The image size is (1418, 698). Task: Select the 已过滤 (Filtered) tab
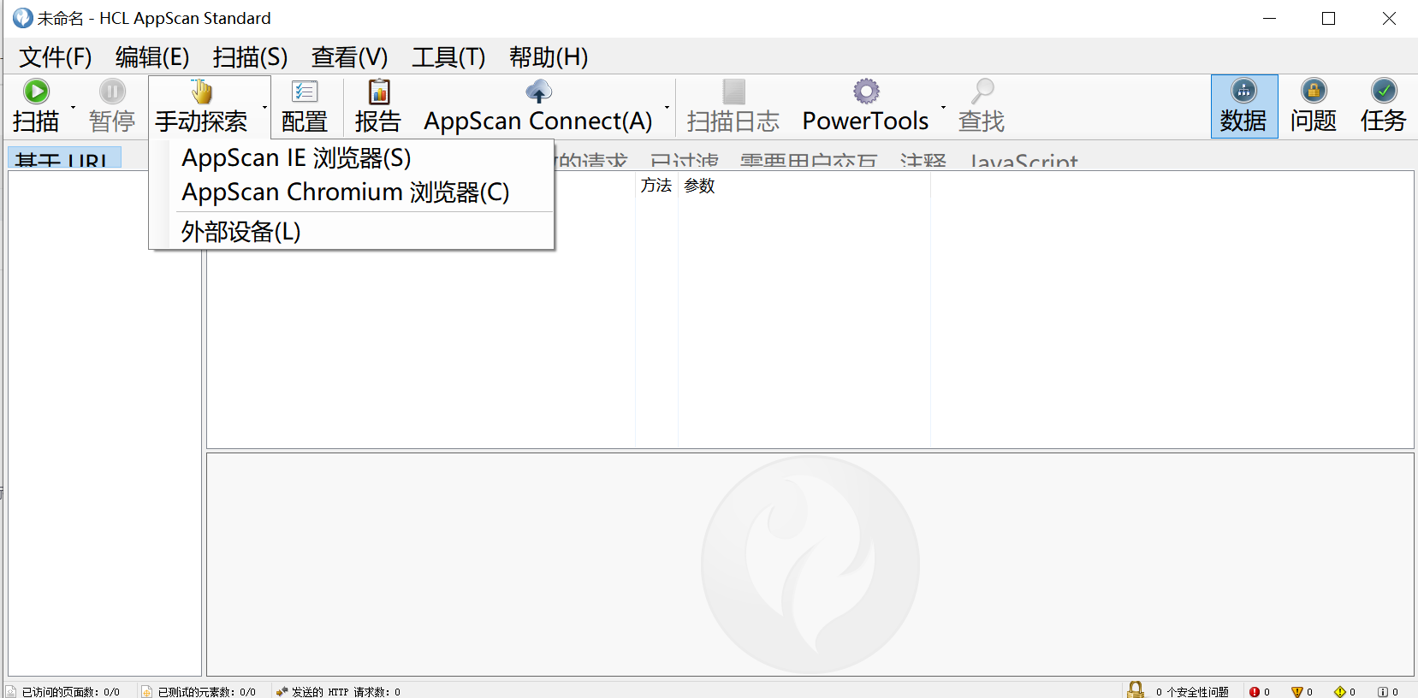coord(685,160)
